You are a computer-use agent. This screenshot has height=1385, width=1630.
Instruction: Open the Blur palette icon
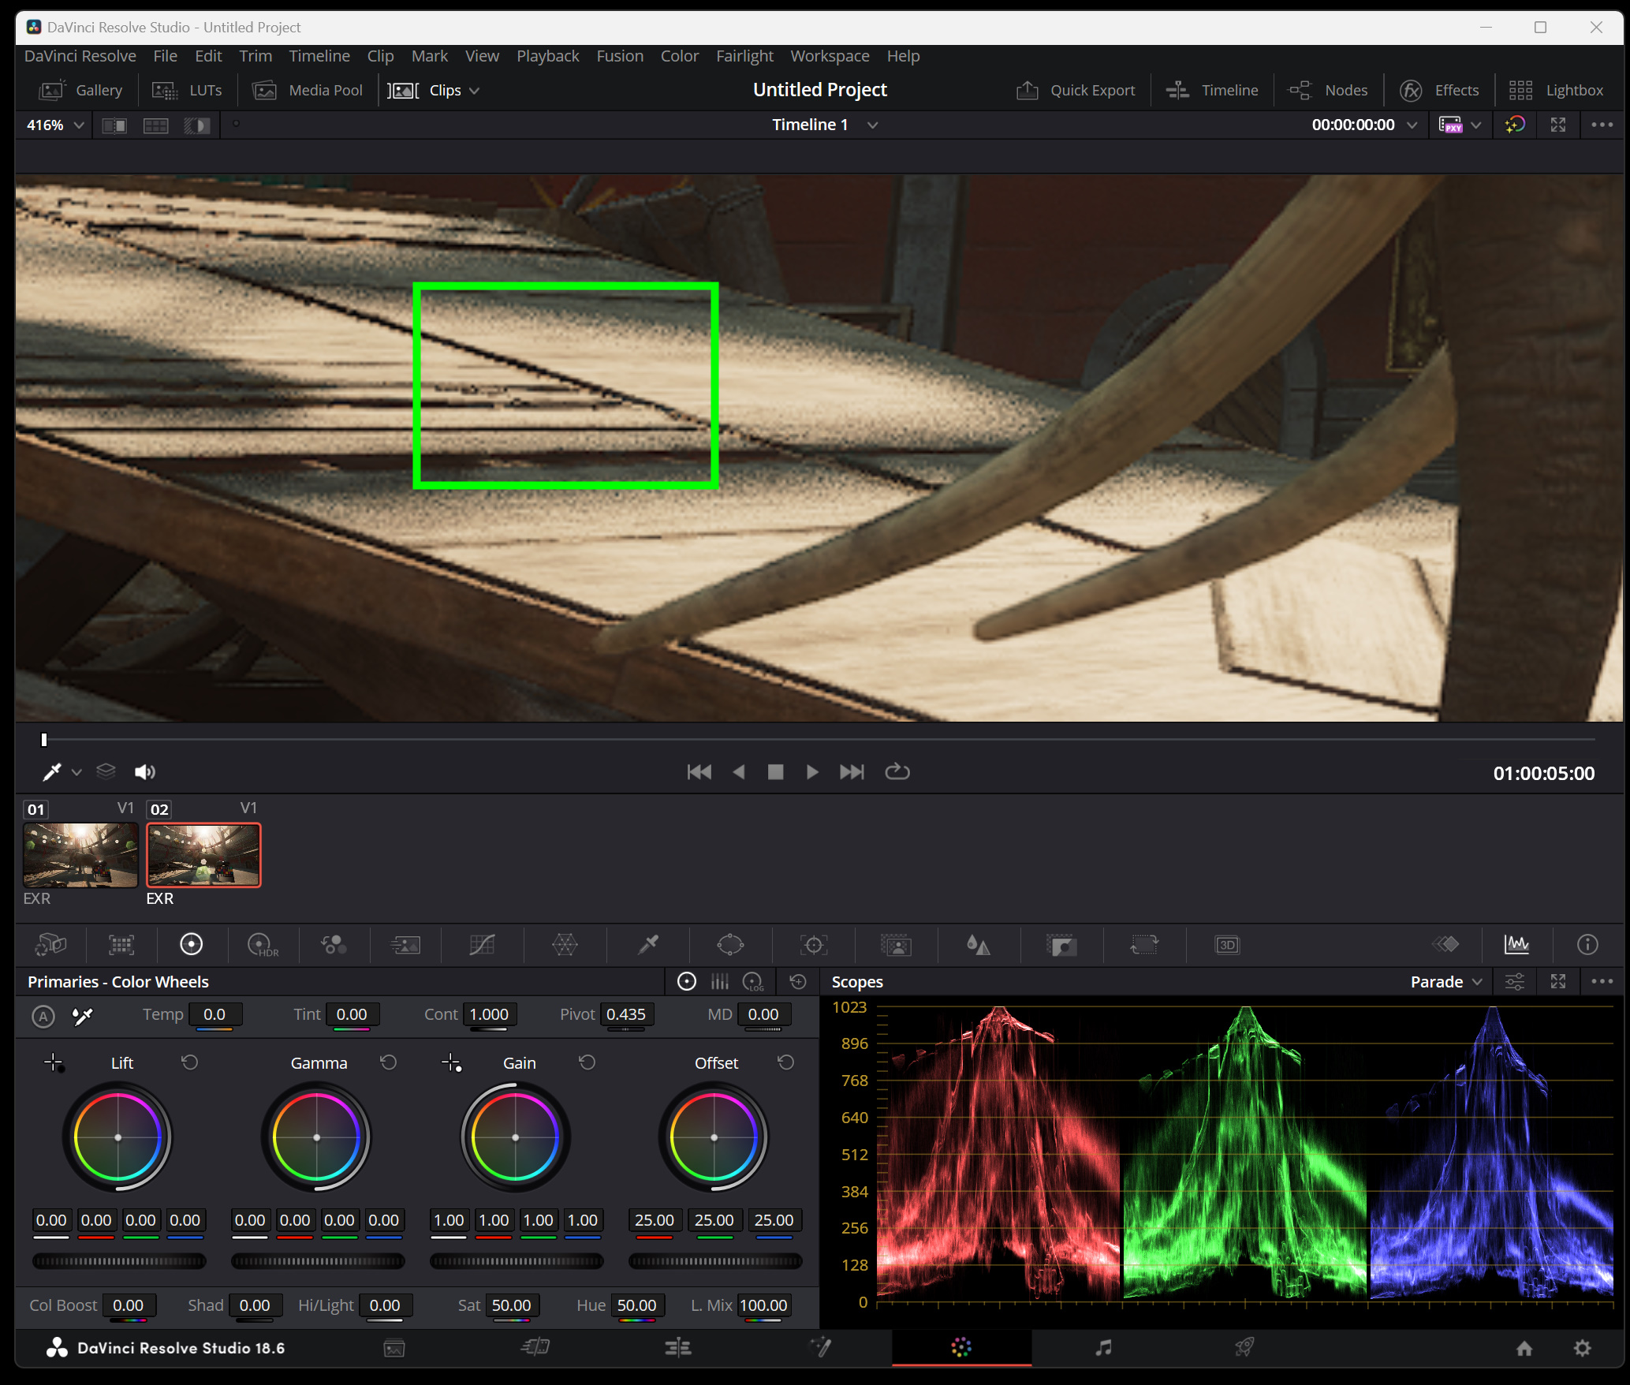coord(978,944)
